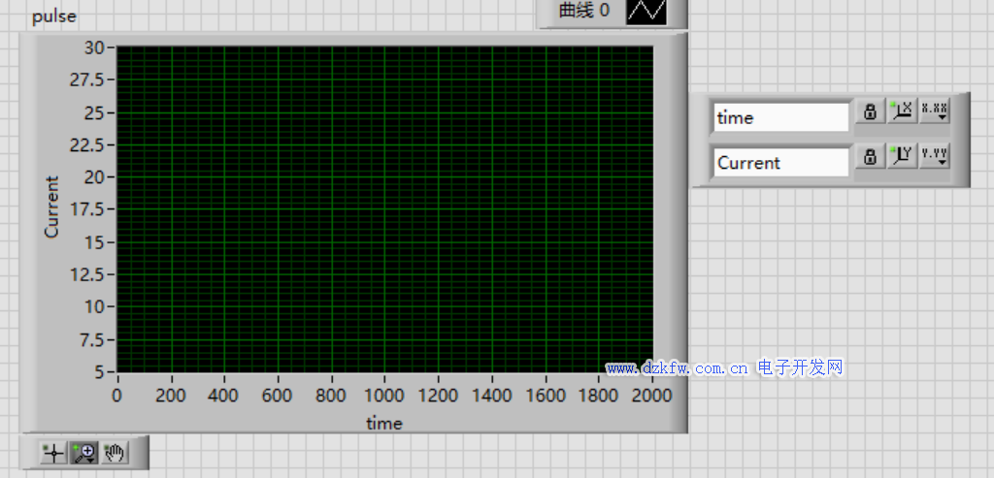Image resolution: width=994 pixels, height=478 pixels.
Task: Click autoscale X once button
Action: 903,112
